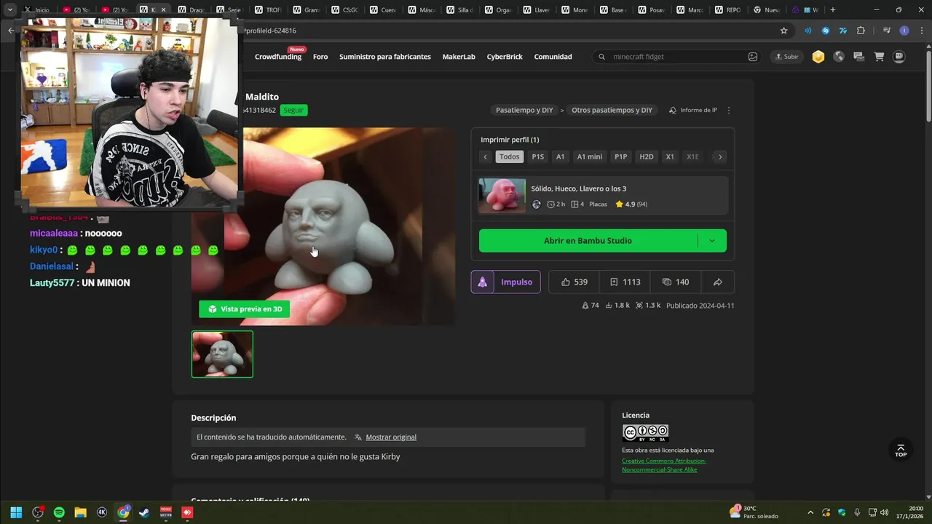Select the H2D printer filter

pos(647,156)
